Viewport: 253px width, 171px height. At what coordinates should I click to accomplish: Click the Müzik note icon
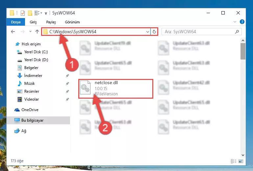(x=19, y=84)
